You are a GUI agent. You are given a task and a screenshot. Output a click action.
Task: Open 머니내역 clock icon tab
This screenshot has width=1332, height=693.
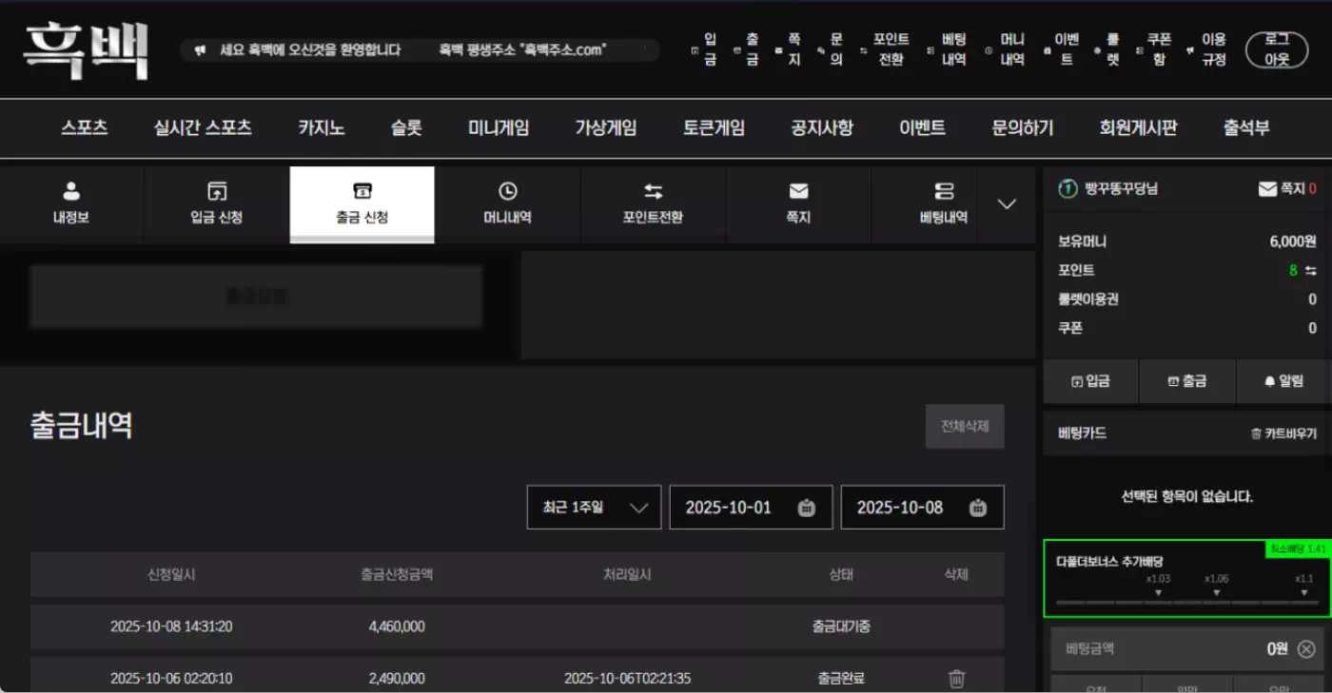point(507,203)
